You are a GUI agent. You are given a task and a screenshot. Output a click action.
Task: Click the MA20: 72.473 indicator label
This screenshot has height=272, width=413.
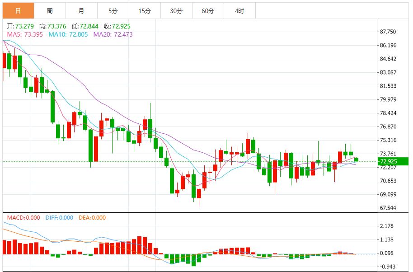click(113, 34)
